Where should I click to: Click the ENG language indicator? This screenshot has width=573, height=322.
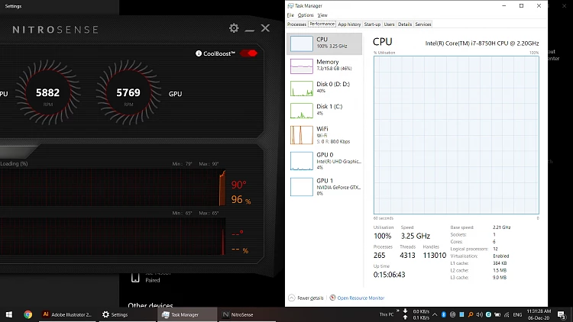[x=517, y=314]
